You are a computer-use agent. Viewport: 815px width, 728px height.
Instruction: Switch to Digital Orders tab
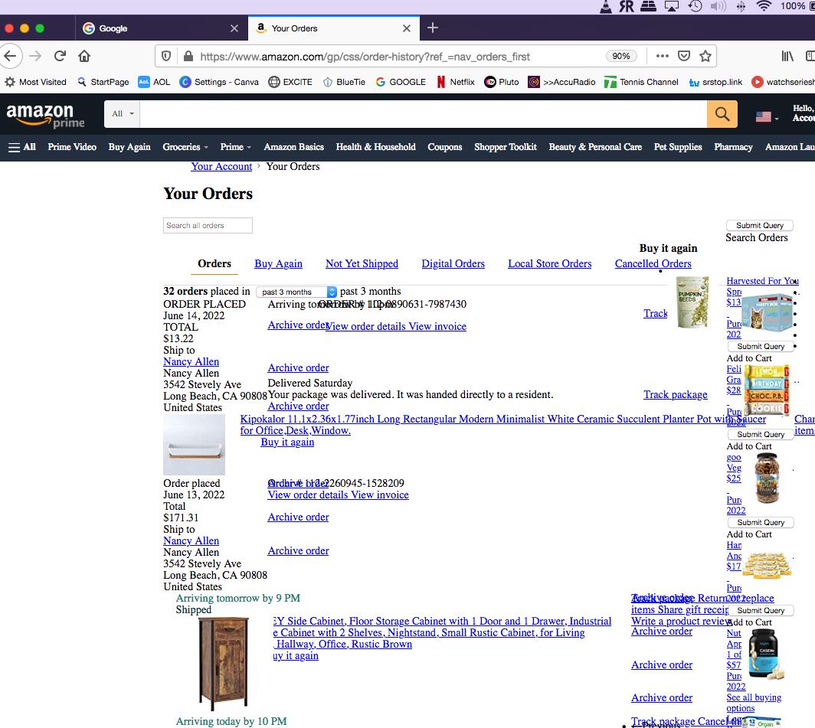(x=453, y=264)
